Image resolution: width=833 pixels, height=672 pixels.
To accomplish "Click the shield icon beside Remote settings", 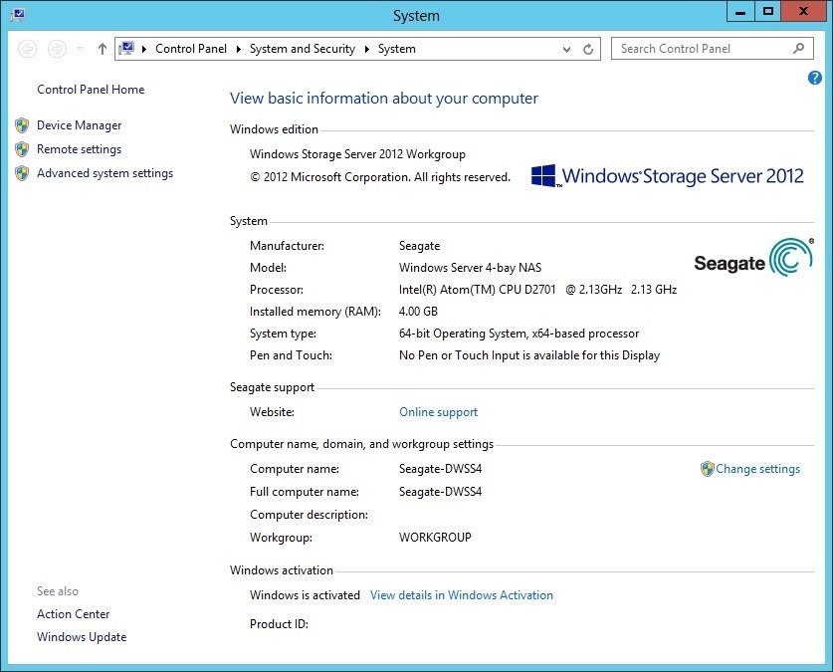I will click(22, 149).
